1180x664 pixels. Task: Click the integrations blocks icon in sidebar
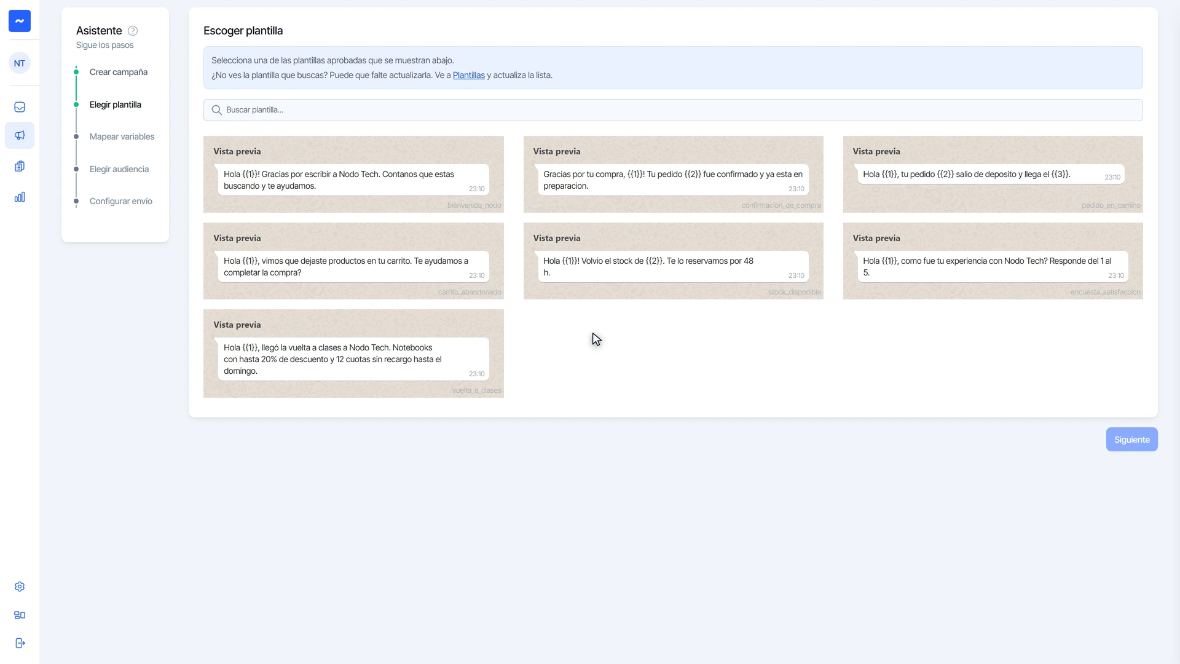(20, 615)
